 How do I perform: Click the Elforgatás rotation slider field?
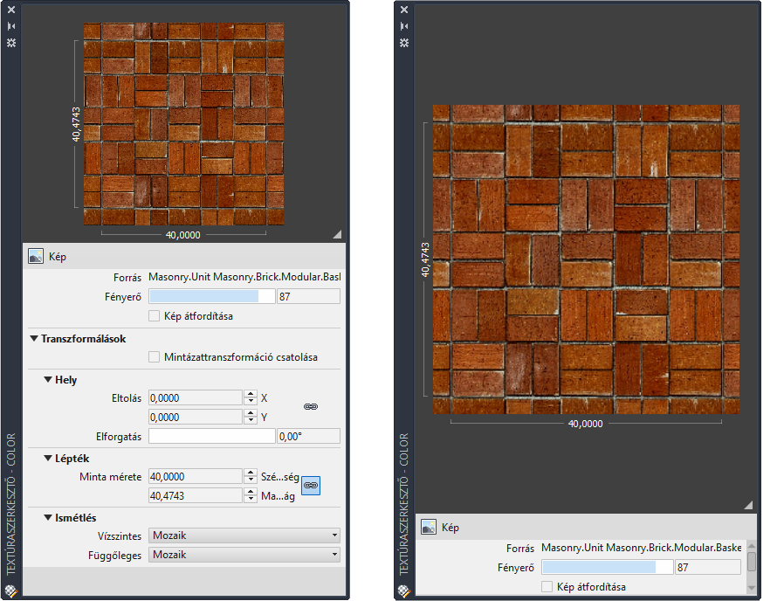(x=211, y=436)
